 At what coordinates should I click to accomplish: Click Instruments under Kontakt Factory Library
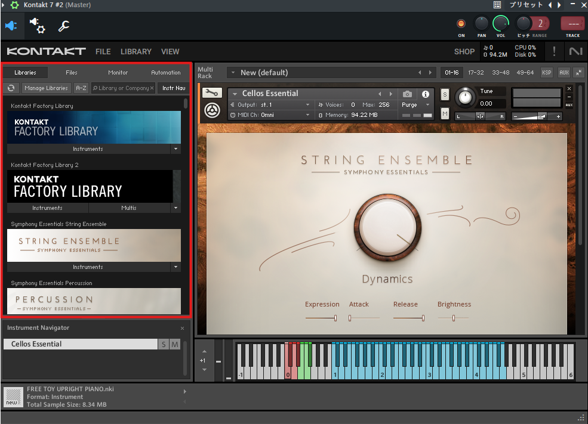tap(88, 149)
